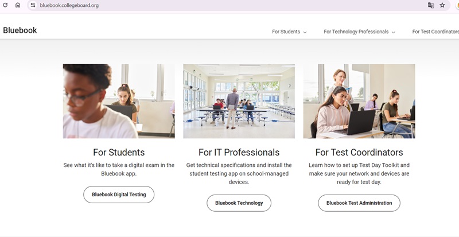
Task: Go to the browser home page icon
Action: (x=18, y=5)
